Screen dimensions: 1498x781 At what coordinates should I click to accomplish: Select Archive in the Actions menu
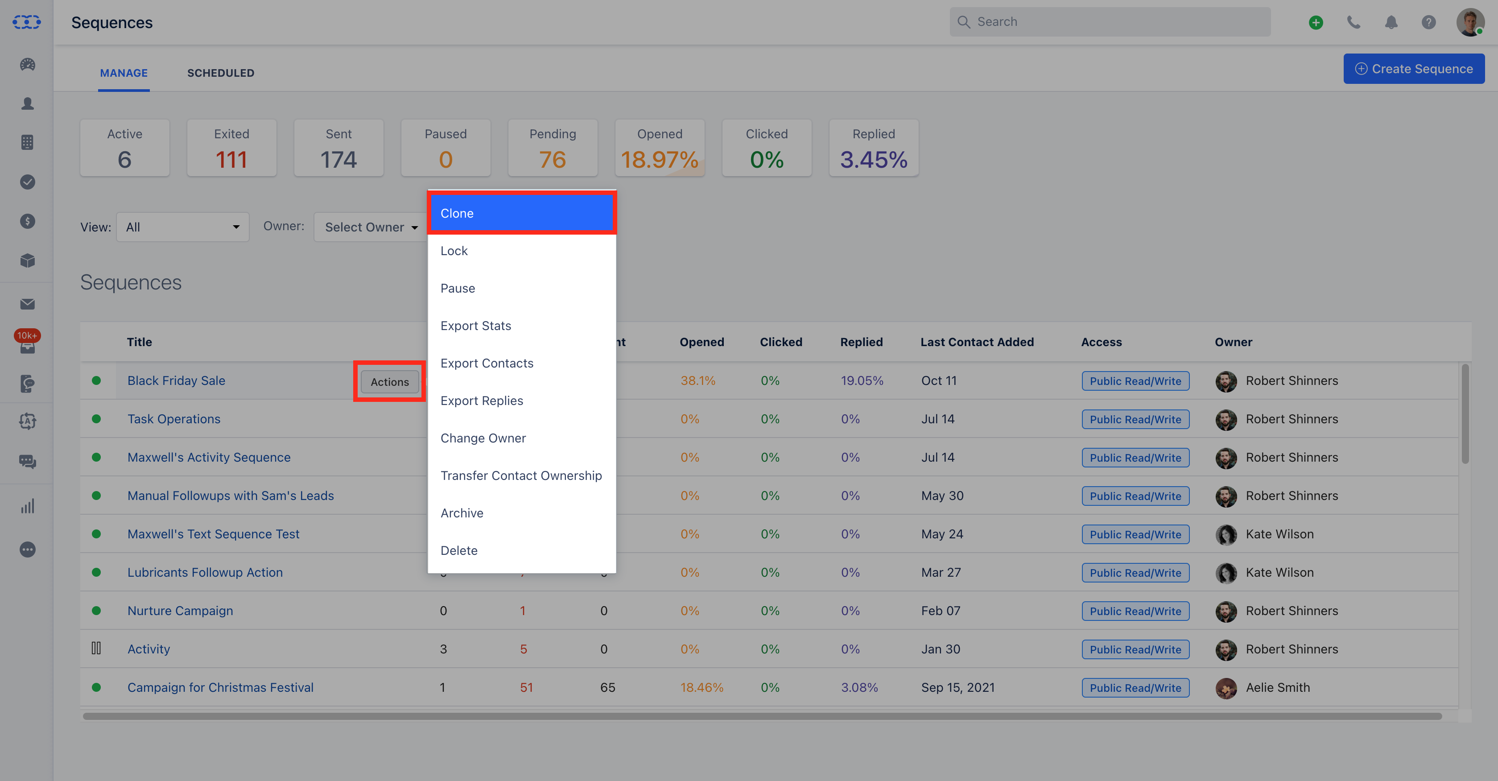click(462, 512)
